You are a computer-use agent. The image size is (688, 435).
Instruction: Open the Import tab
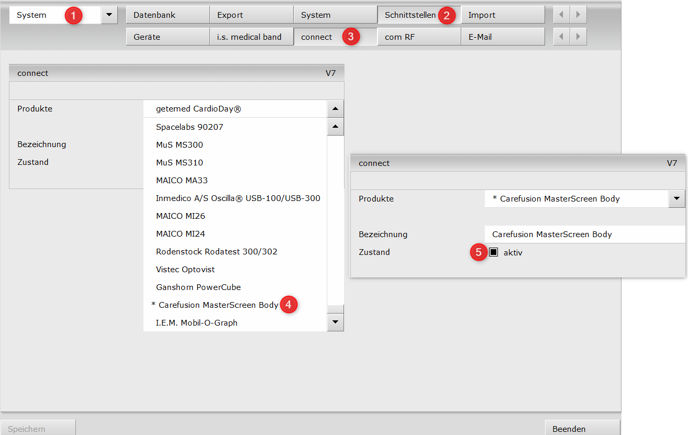[503, 15]
